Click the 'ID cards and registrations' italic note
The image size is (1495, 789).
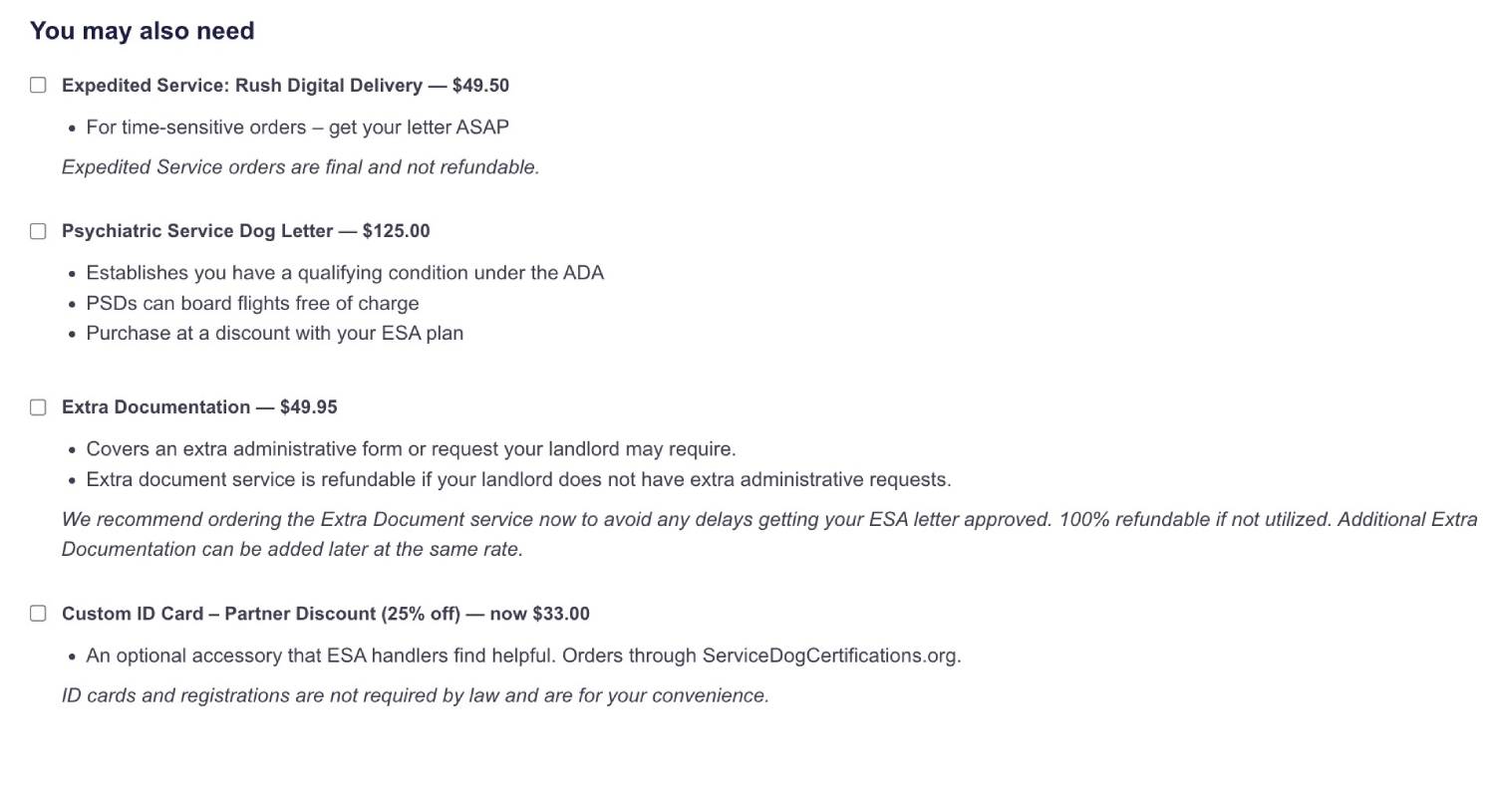[x=415, y=695]
